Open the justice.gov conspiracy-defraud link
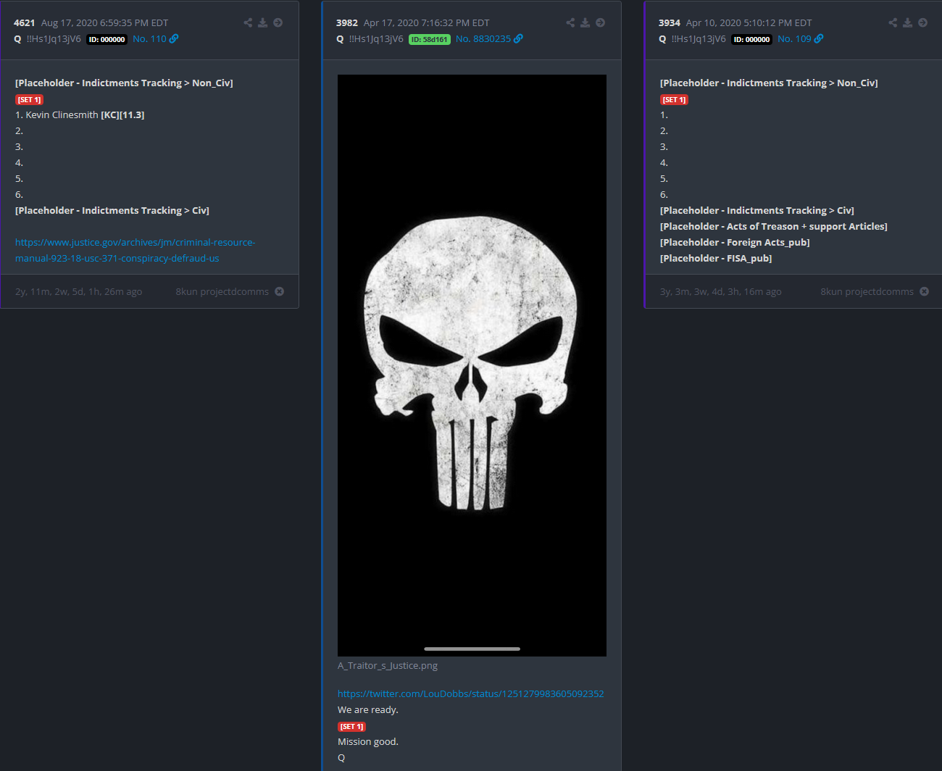The width and height of the screenshot is (942, 771). coord(135,250)
